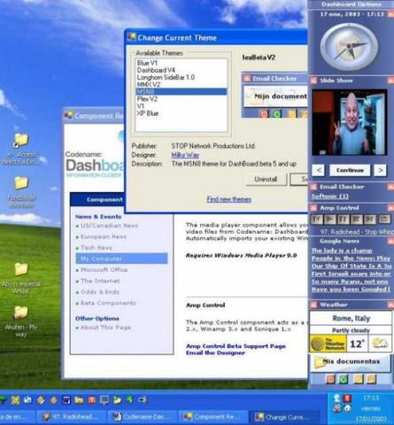Click the green icon below Mis documentos

coord(343,379)
